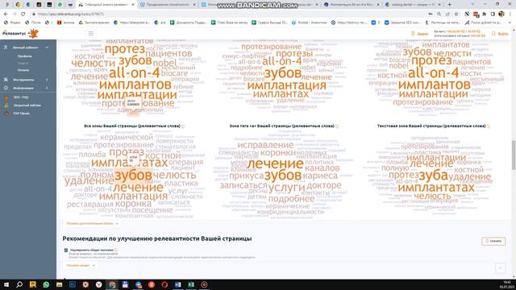Click info icon beside Зона тега <a> heading
This screenshot has width=516, height=290.
[337, 126]
